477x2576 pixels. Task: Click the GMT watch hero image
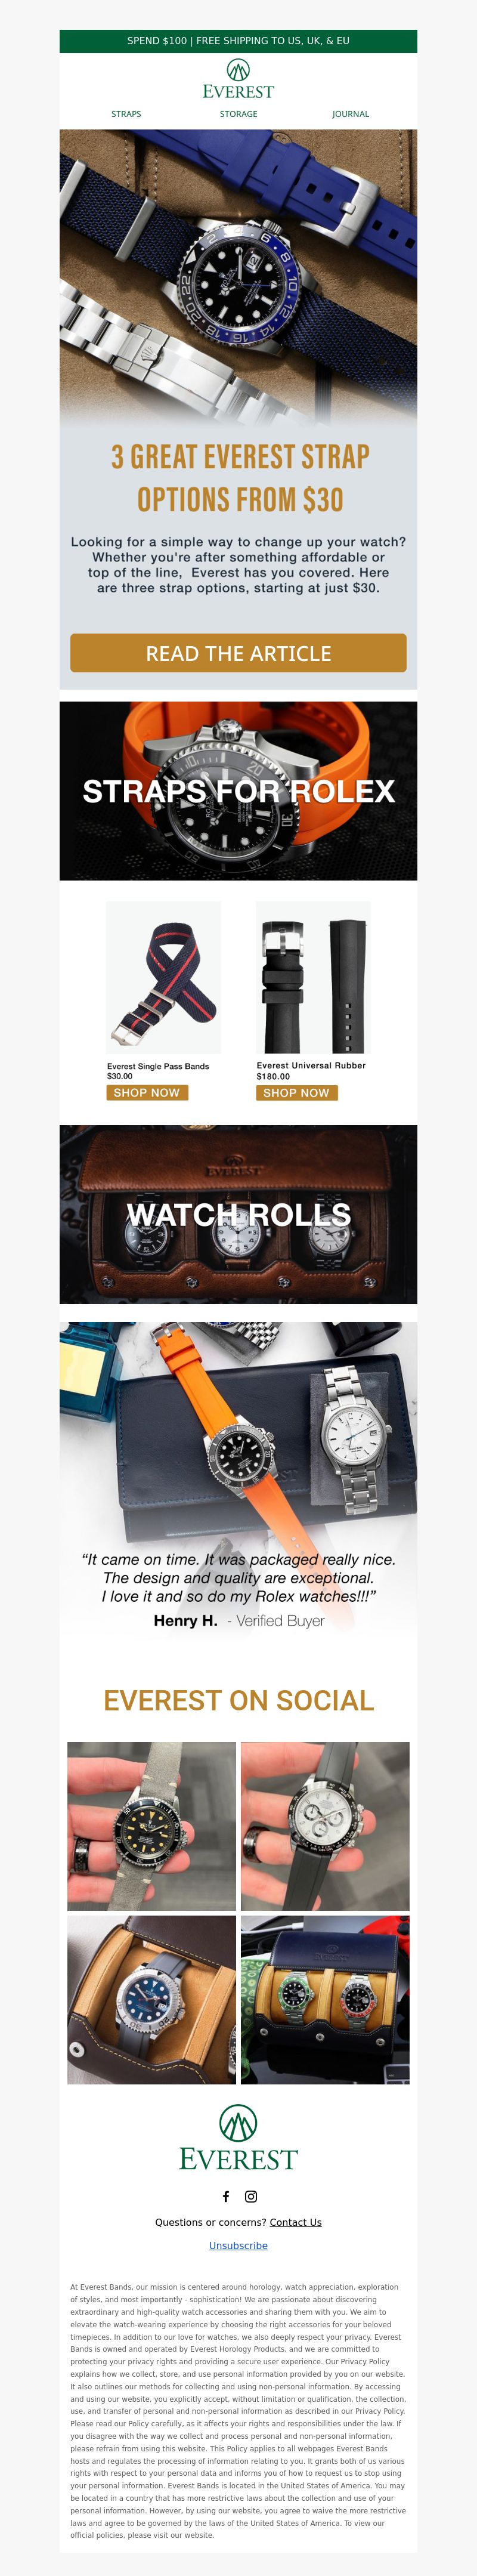[x=238, y=275]
